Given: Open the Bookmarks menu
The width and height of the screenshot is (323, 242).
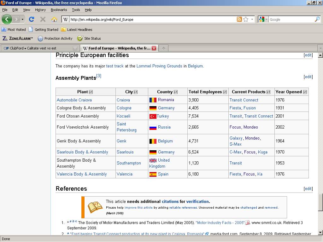Looking at the screenshot, I should (x=59, y=10).
